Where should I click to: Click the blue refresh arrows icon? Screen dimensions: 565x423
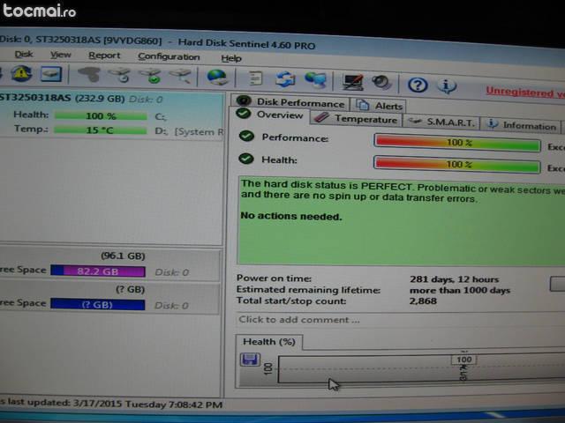285,79
